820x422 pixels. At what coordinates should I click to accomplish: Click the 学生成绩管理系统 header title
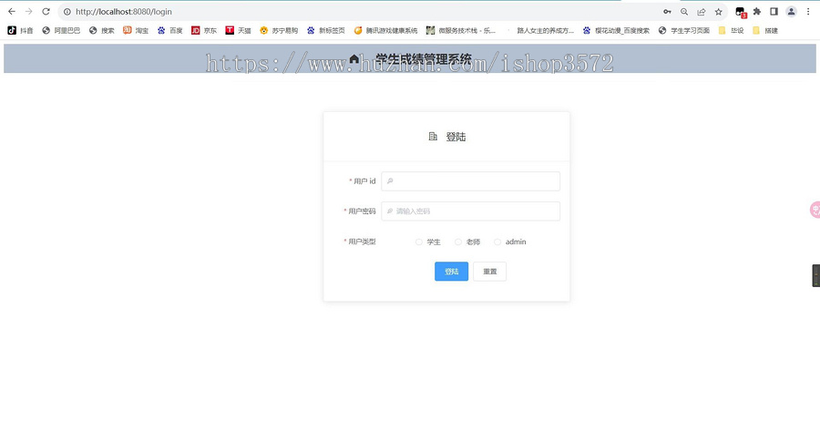click(424, 58)
